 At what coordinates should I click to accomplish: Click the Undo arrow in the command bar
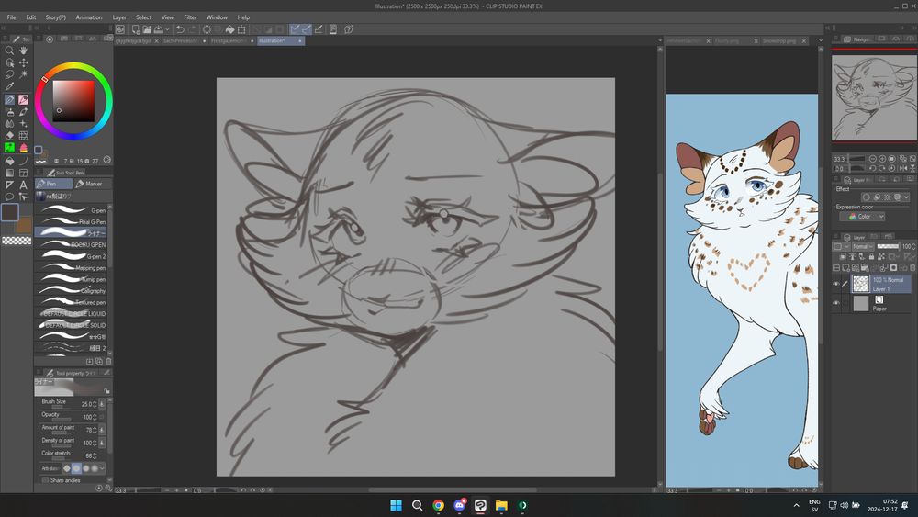[x=180, y=29]
